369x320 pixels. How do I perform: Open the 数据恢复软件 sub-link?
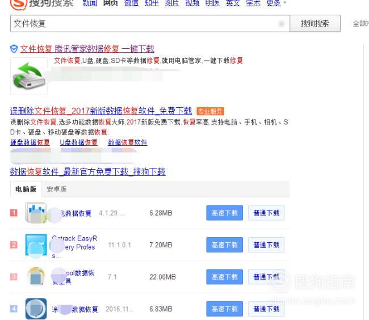coord(128,142)
